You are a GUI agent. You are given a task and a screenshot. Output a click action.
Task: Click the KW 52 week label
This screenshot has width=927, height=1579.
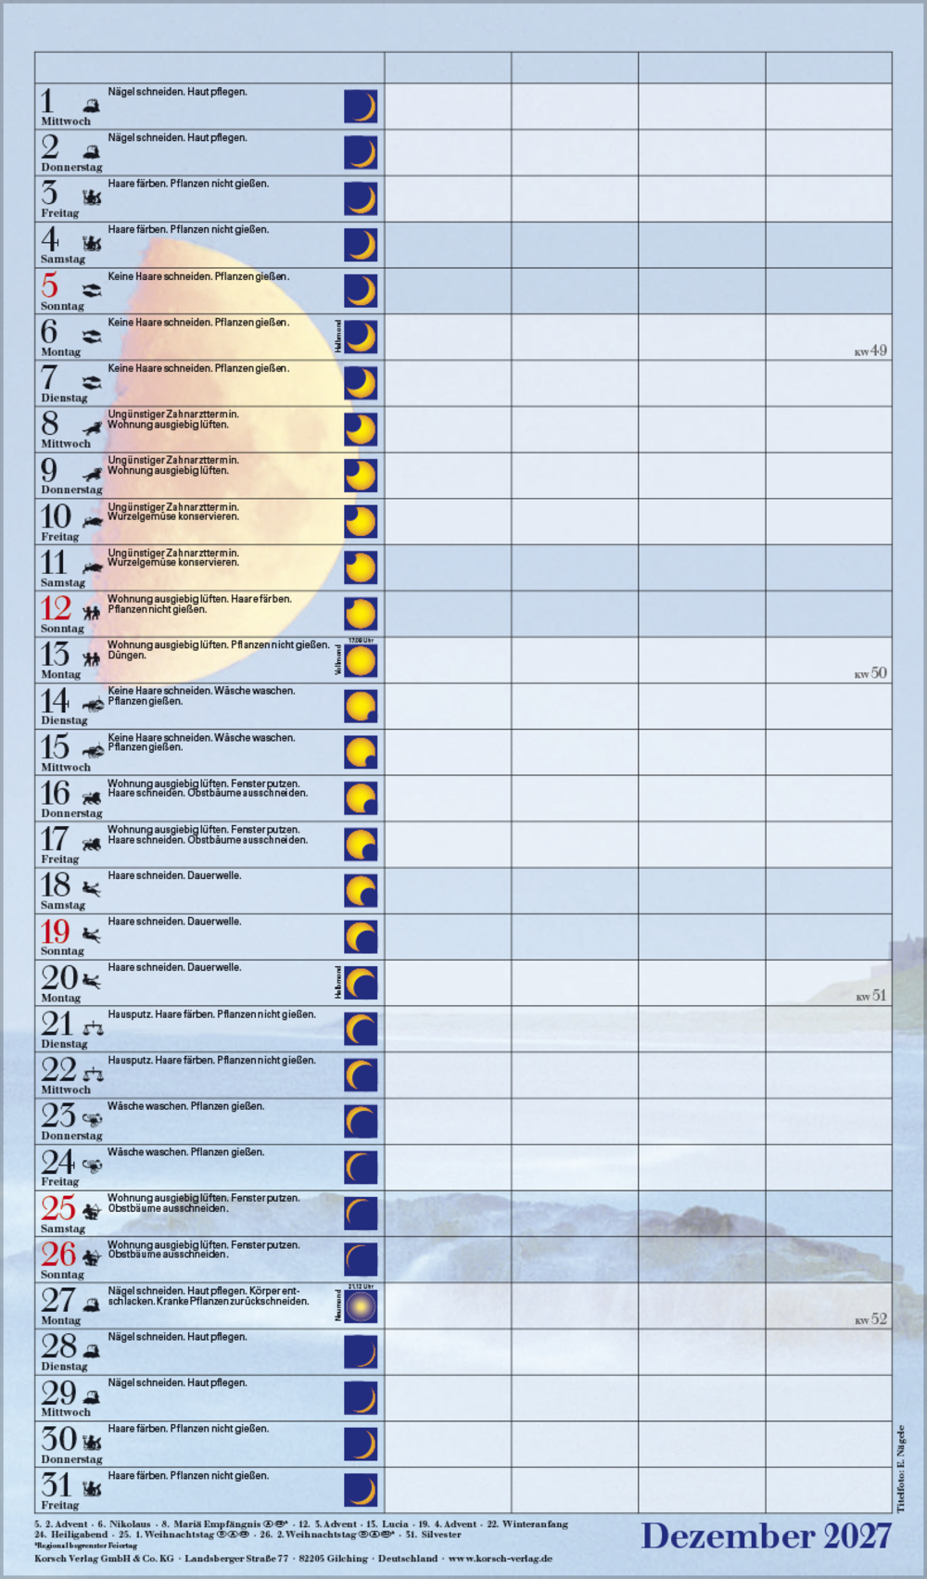[x=870, y=1318]
